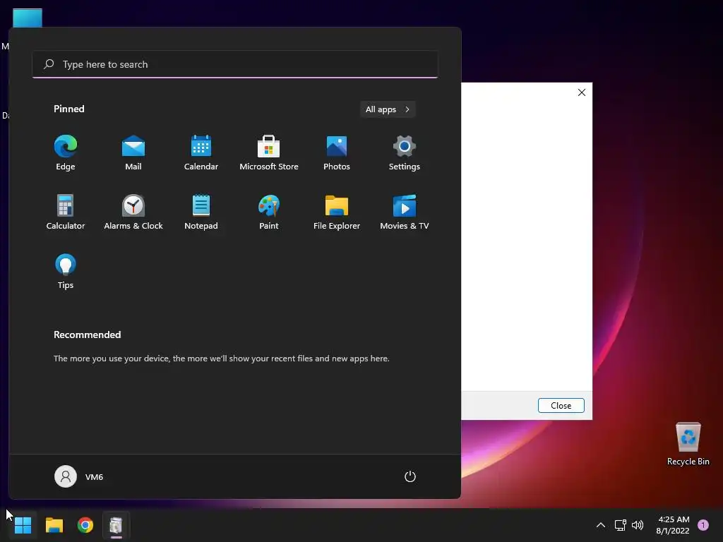Launch Movies & TV app
The width and height of the screenshot is (723, 542).
pyautogui.click(x=405, y=212)
